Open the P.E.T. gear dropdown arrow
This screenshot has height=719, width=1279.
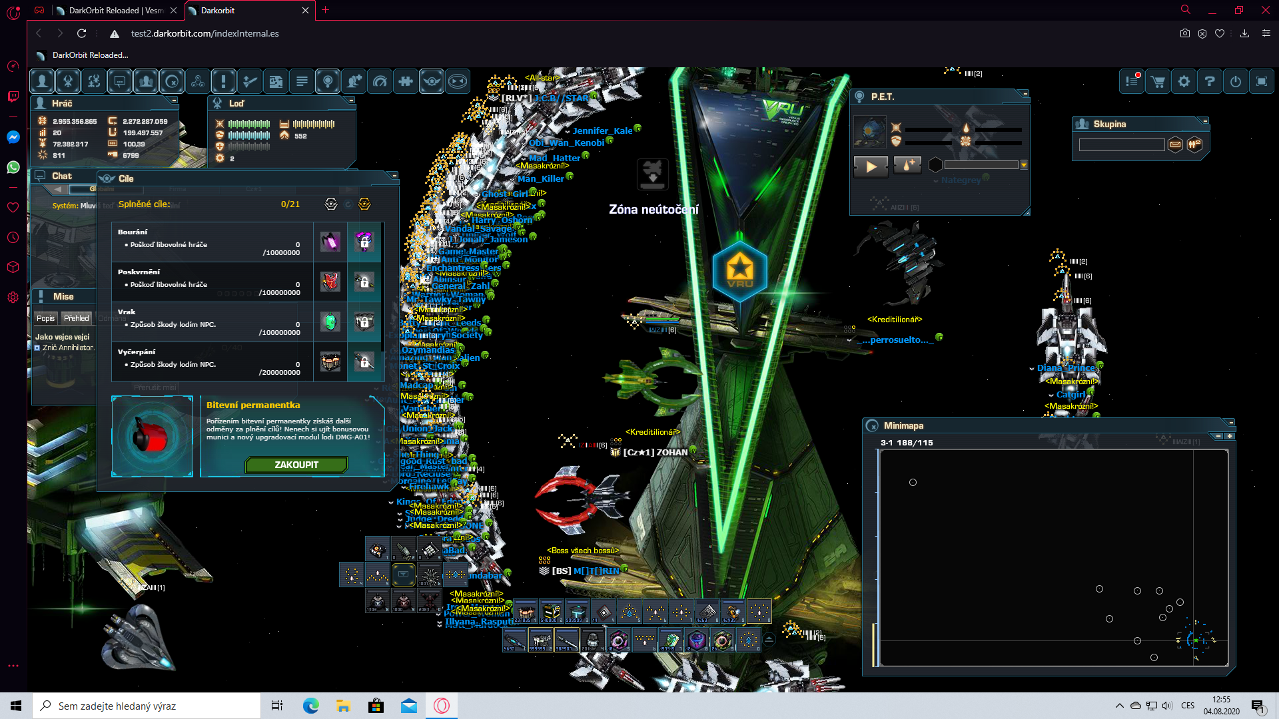(x=1024, y=165)
